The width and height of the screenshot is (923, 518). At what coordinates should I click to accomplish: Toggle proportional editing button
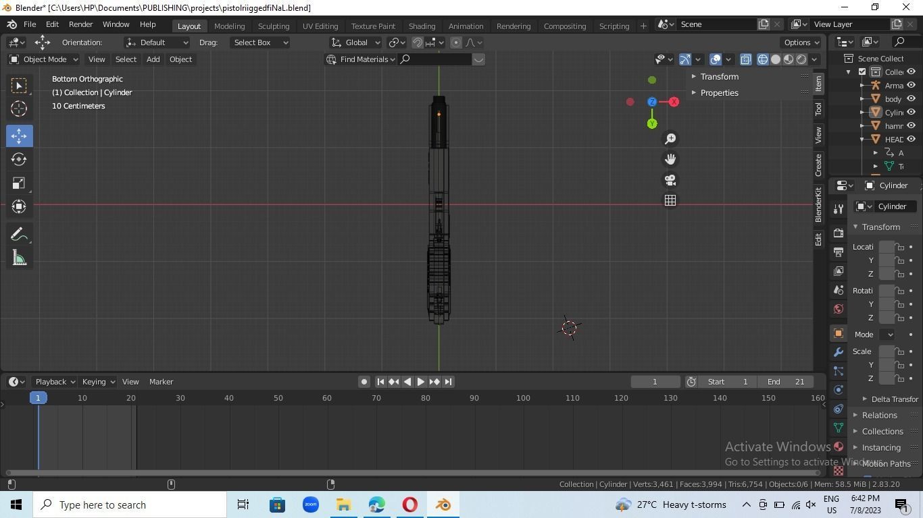(x=456, y=42)
